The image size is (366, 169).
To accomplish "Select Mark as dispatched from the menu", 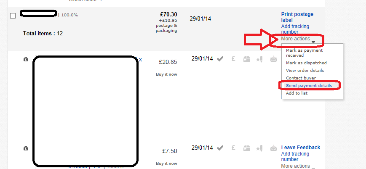I will tap(306, 63).
